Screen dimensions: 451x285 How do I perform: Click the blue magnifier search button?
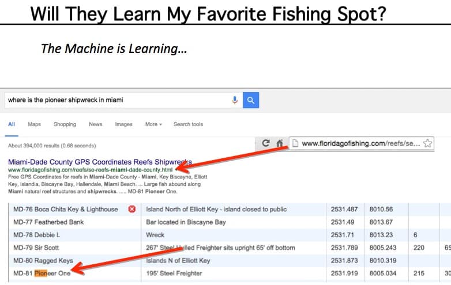[251, 100]
